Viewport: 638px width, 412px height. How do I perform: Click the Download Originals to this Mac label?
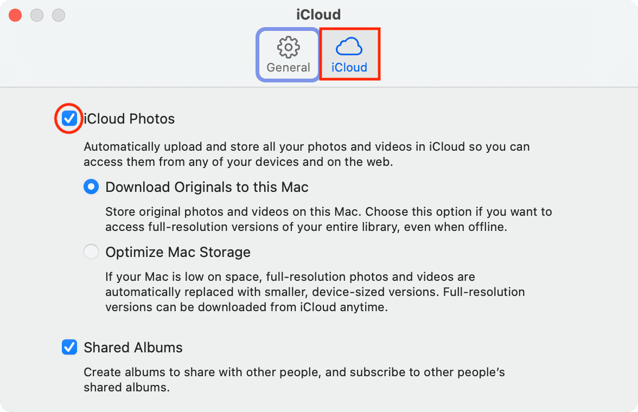point(207,187)
